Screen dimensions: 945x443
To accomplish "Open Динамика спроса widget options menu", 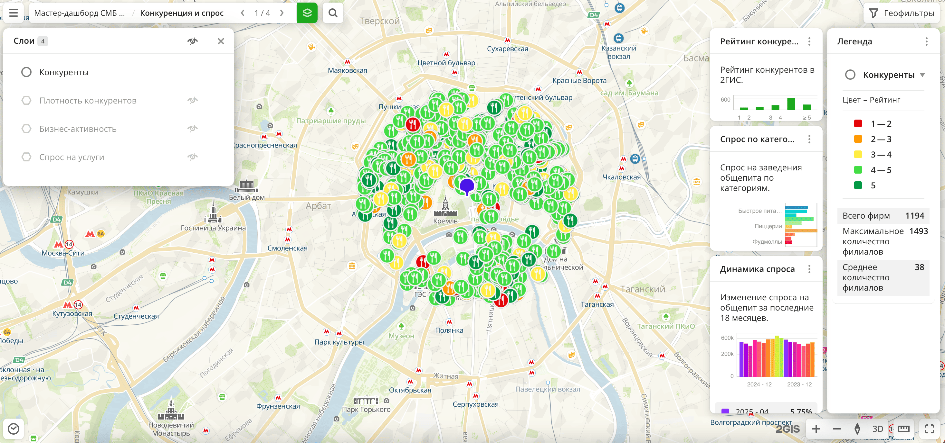I will [809, 269].
